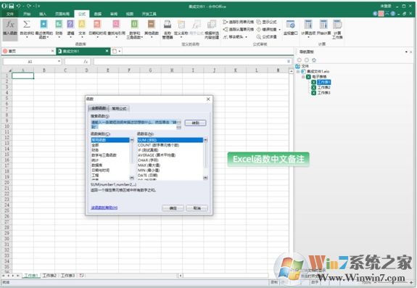Open the recently used functions star icon
This screenshot has width=417, height=288.
pyautogui.click(x=44, y=25)
